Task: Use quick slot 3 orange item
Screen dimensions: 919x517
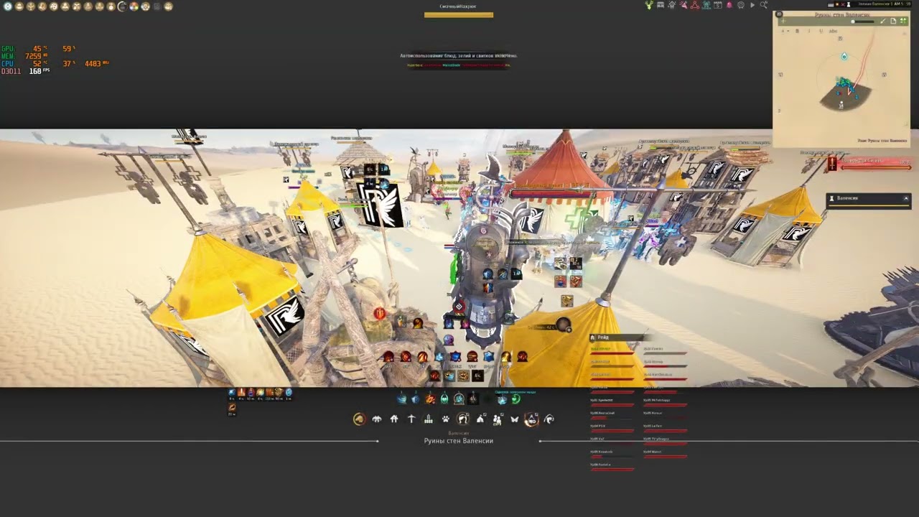Action: tap(430, 399)
